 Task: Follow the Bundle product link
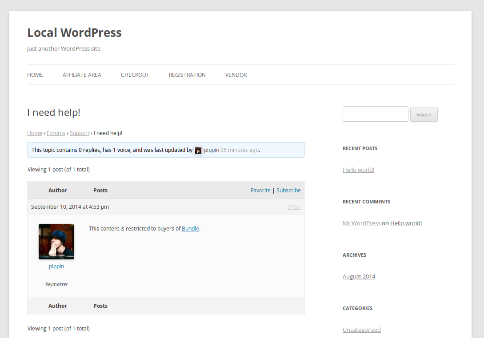pos(190,229)
